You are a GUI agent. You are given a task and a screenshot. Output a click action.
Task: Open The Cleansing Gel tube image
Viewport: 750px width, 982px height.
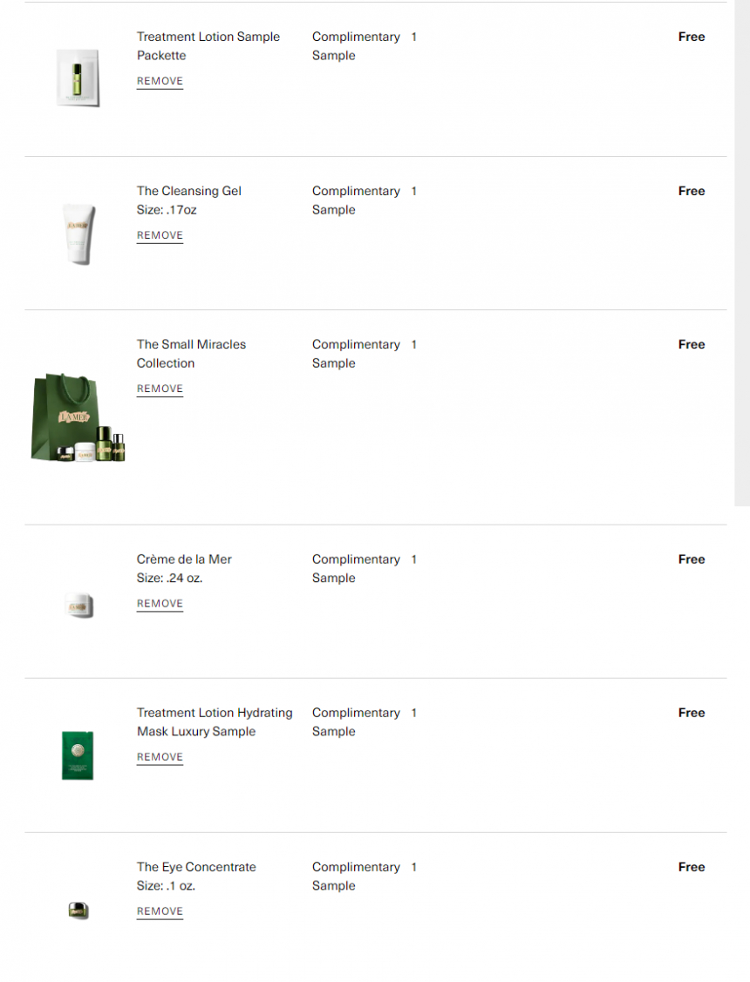click(x=79, y=234)
